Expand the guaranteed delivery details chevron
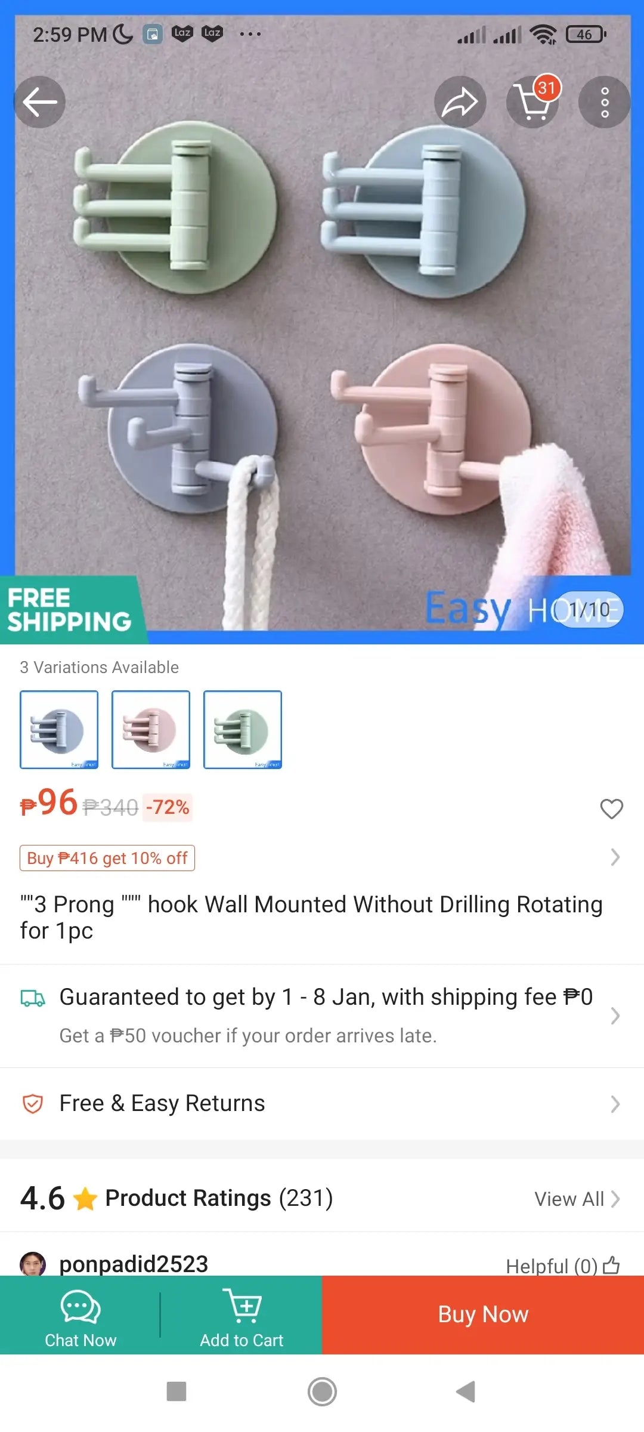644x1432 pixels. (615, 1016)
